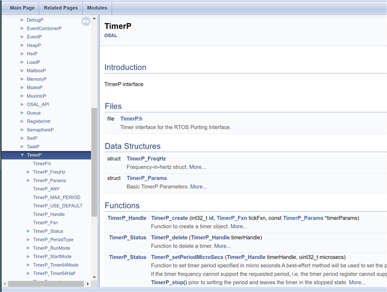Open TimerP_Fxn link in create signature

tap(231, 218)
